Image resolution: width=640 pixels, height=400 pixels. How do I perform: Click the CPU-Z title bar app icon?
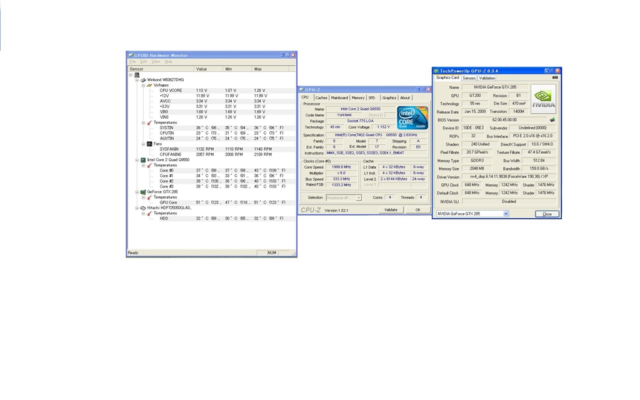tap(301, 89)
